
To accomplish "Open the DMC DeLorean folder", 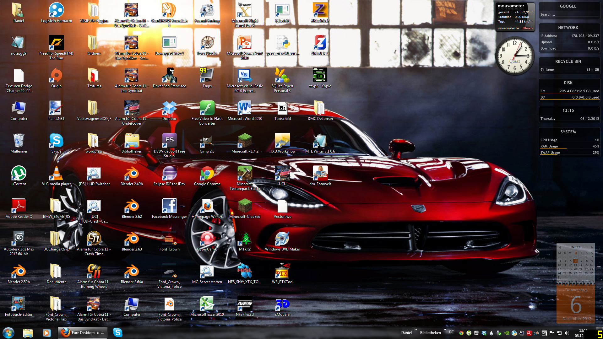I will click(320, 110).
